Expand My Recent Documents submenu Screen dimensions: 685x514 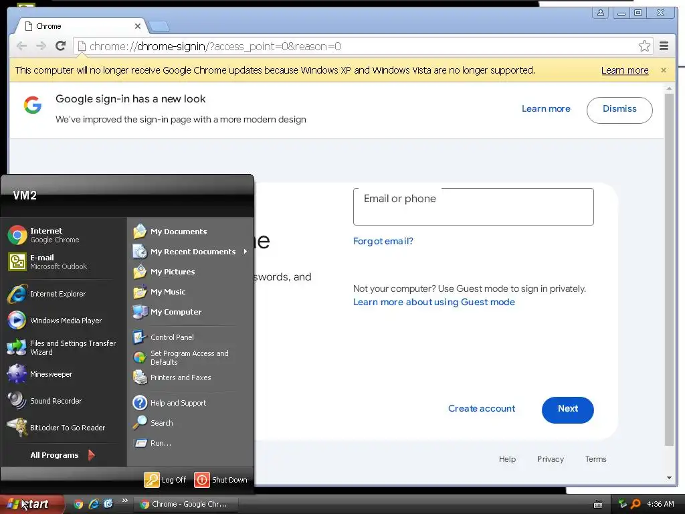(x=190, y=252)
